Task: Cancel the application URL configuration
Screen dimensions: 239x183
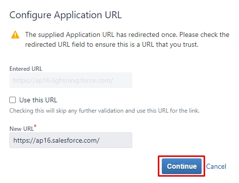Action: click(216, 166)
